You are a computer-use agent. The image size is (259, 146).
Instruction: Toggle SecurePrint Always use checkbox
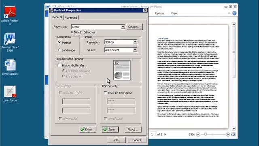point(60,118)
